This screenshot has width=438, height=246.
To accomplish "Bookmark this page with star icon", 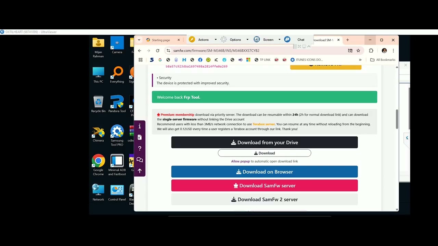I will (358, 51).
